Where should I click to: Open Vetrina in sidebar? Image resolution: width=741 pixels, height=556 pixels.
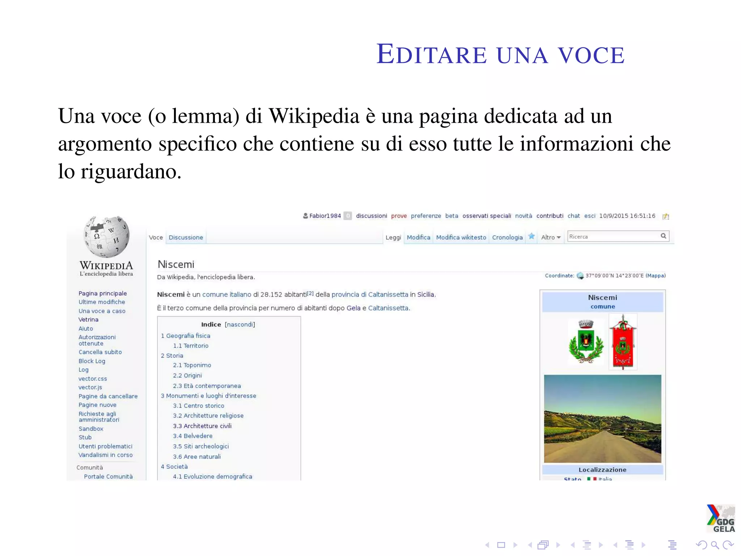click(x=88, y=320)
